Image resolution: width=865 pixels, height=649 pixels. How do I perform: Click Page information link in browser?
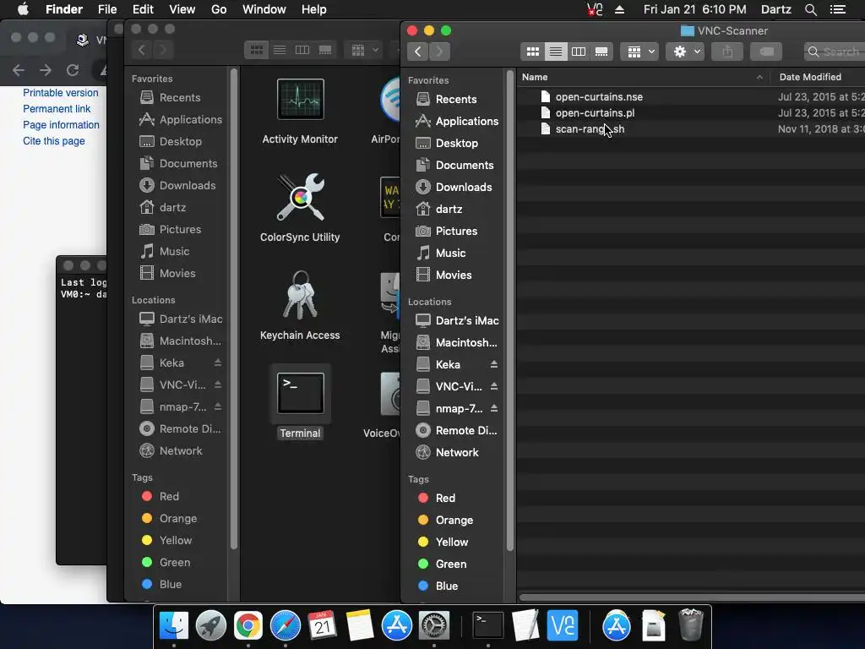[x=61, y=125]
